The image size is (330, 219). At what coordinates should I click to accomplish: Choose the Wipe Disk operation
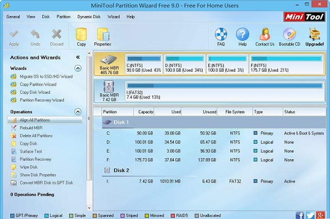pos(28,167)
